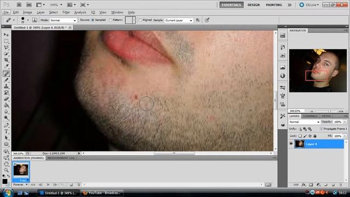Select the Dodge tool
This screenshot has width=350, height=197.
[6, 118]
